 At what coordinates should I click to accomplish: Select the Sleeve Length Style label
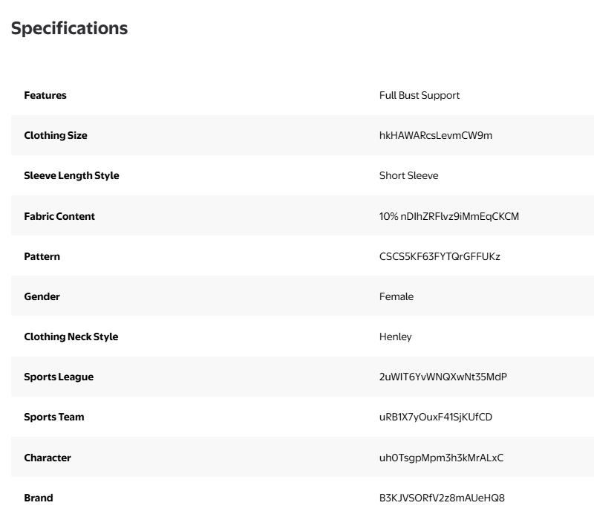coord(71,175)
